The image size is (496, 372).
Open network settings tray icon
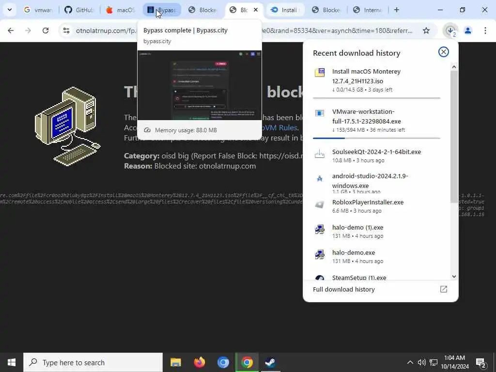(434, 362)
